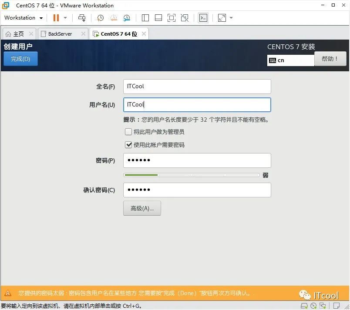
Task: Click the weak password warning icon
Action: point(8,293)
